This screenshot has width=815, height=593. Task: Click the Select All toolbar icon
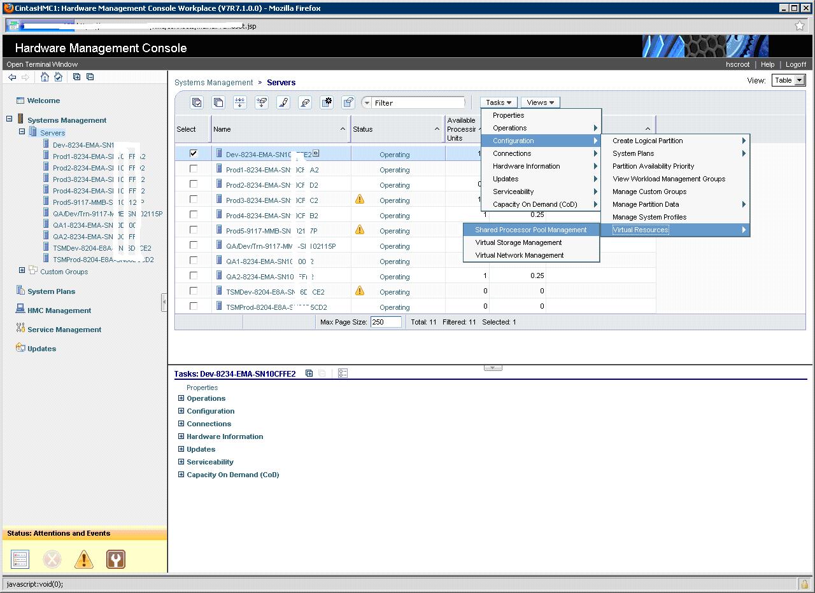[197, 102]
